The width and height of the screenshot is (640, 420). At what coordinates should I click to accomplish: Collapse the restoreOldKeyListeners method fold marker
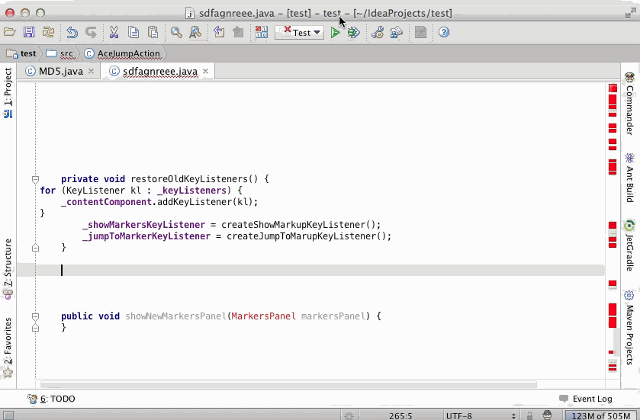[x=36, y=179]
